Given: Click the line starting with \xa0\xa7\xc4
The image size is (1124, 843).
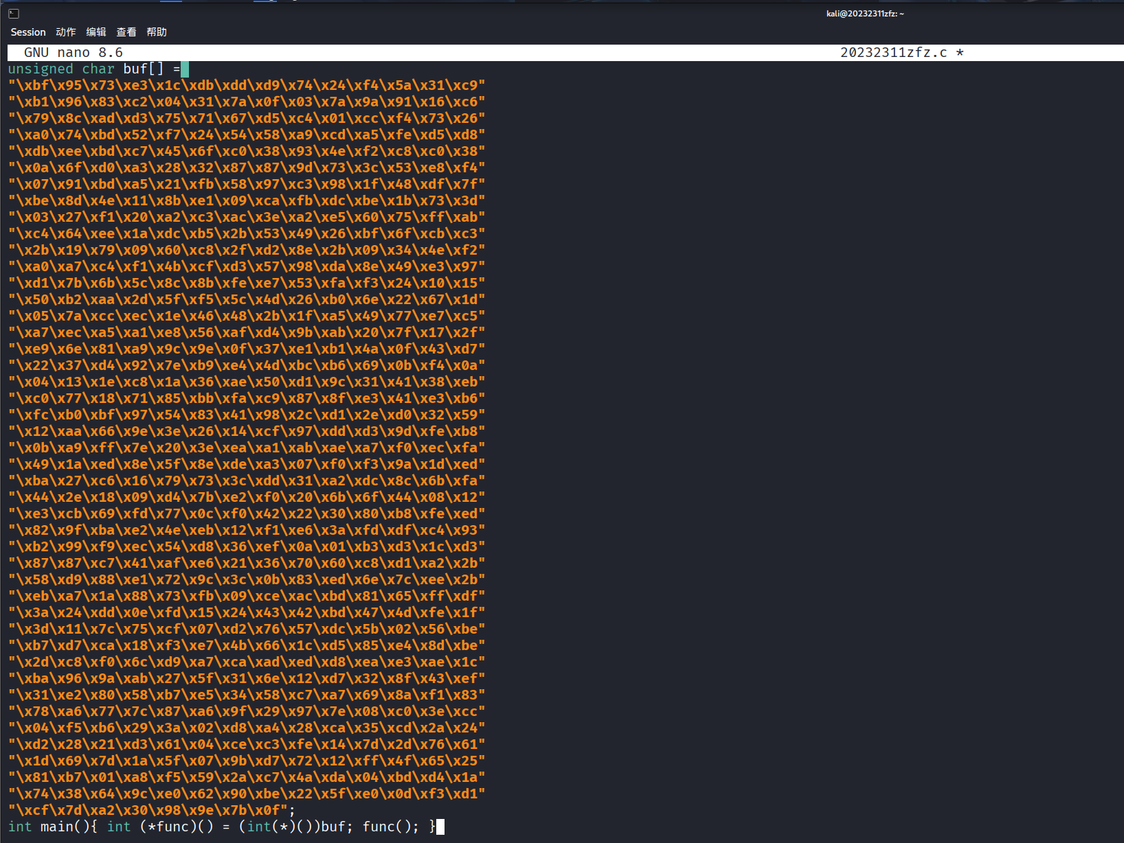Looking at the screenshot, I should pos(247,267).
